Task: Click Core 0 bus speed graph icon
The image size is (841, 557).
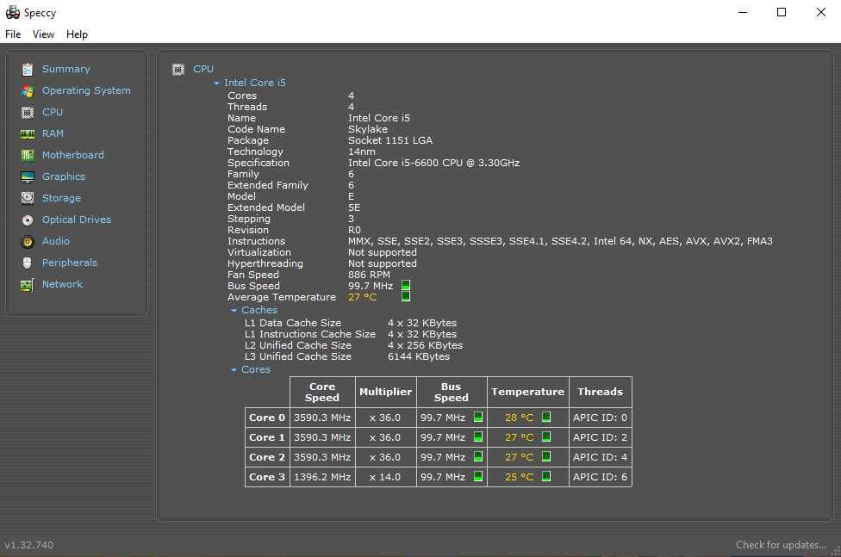Action: (x=478, y=417)
